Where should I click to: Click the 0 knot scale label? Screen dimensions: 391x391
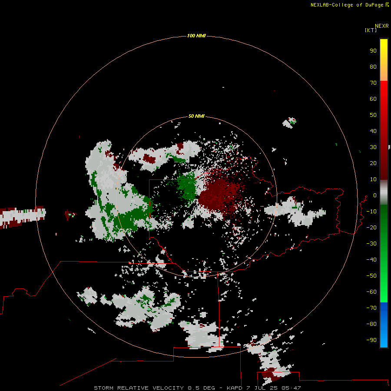[375, 195]
